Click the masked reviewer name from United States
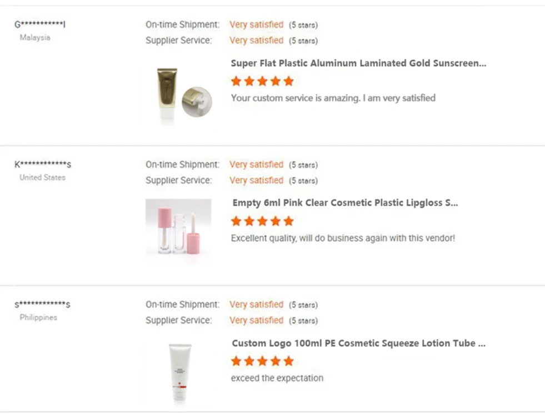The image size is (545, 417). (43, 165)
